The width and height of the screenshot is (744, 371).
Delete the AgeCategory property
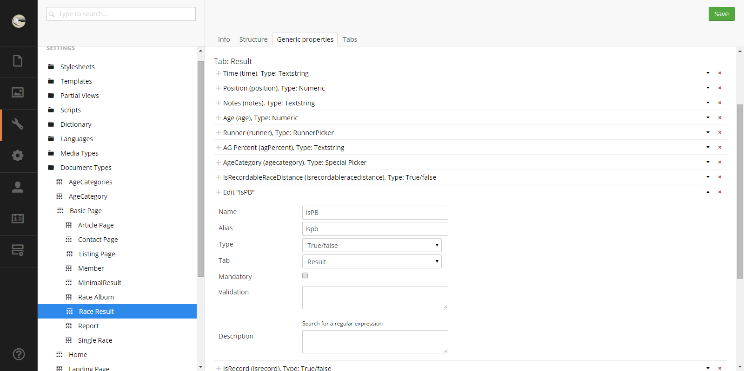tap(720, 162)
